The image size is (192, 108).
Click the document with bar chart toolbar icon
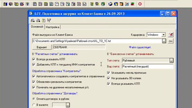[85, 4]
